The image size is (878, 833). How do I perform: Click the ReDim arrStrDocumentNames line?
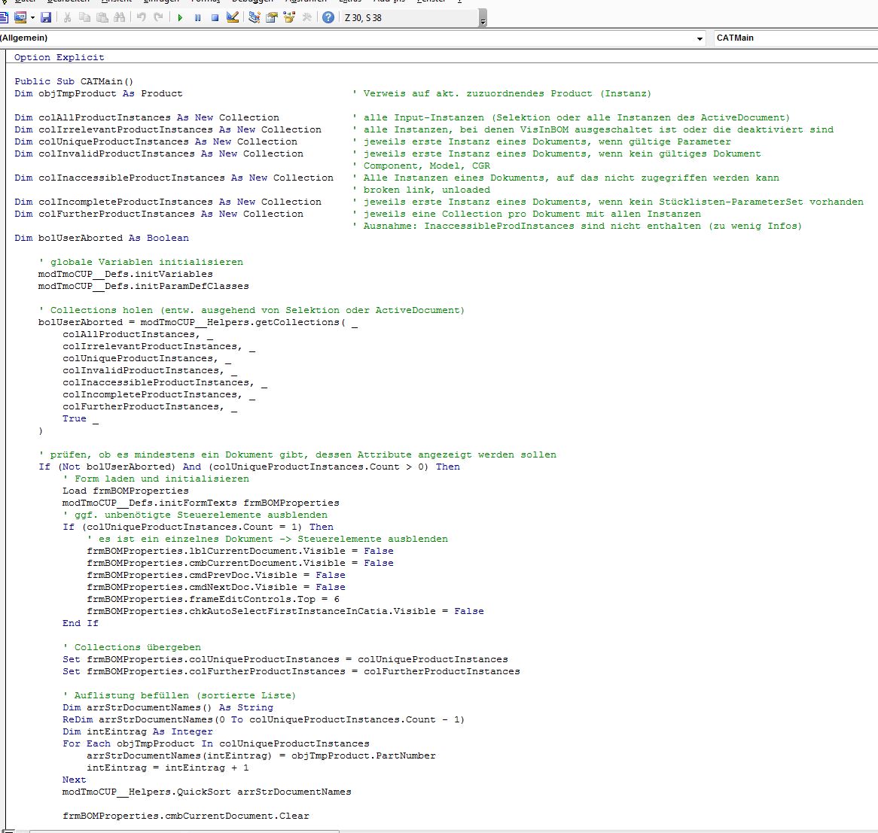click(x=264, y=719)
